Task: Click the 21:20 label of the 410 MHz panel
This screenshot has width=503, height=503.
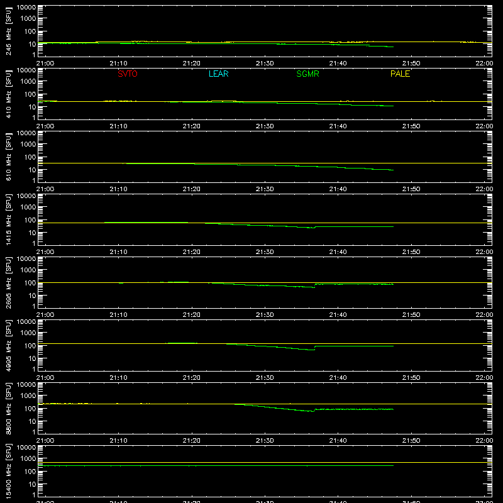Action: pos(192,126)
